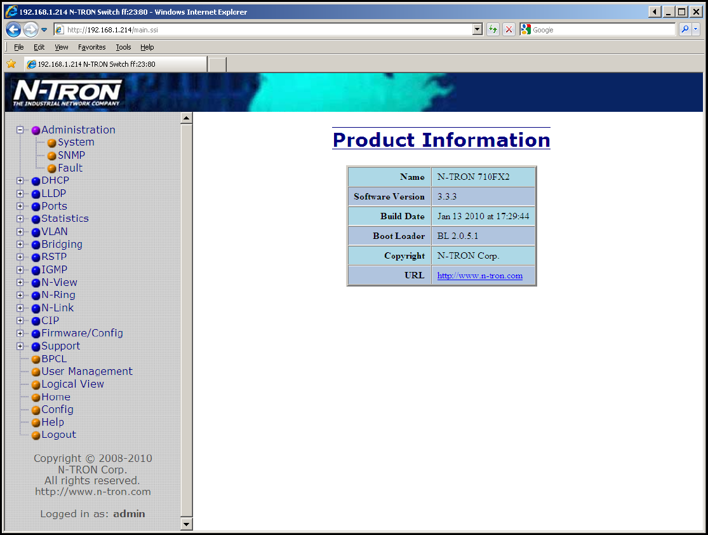Go forward using the browser Forward arrow
This screenshot has height=535, width=708.
pyautogui.click(x=30, y=30)
